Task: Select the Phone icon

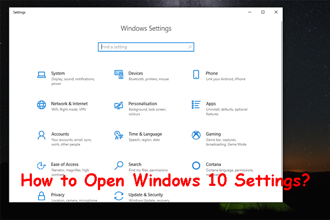Action: [x=195, y=74]
